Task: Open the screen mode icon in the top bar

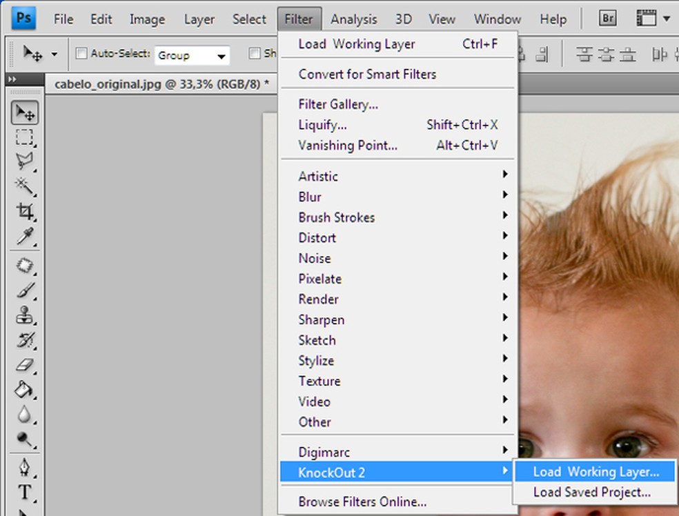Action: tap(646, 19)
